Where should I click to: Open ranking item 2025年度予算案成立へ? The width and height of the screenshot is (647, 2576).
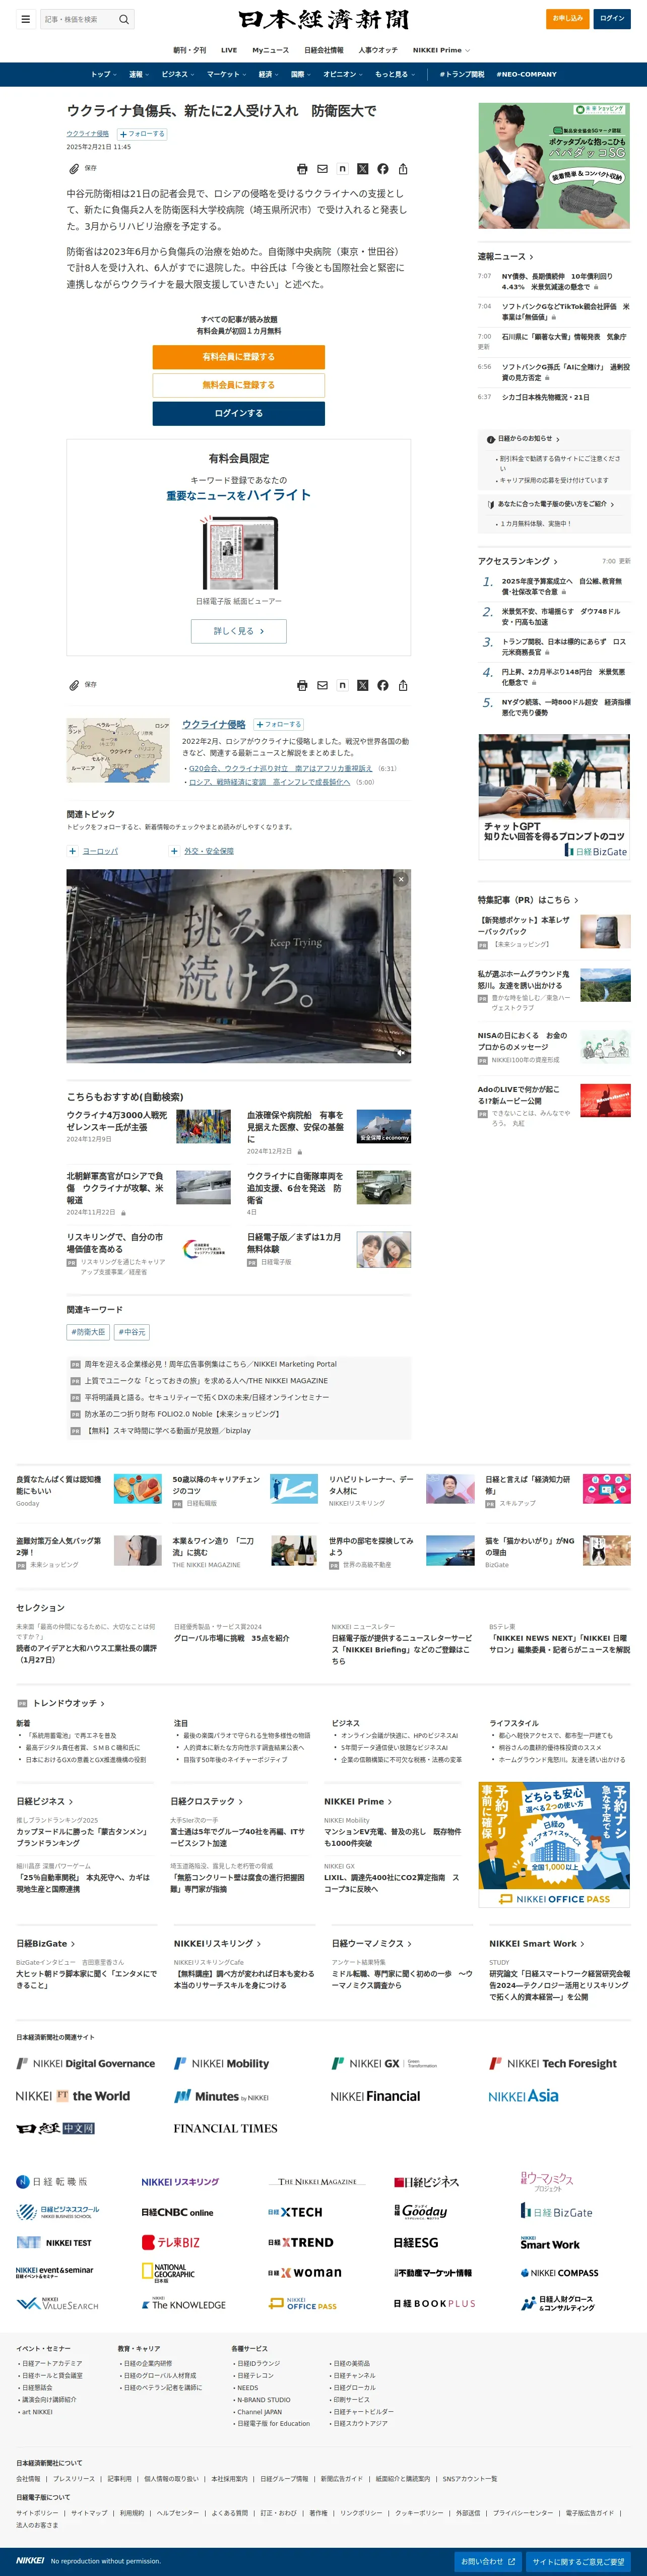click(563, 586)
